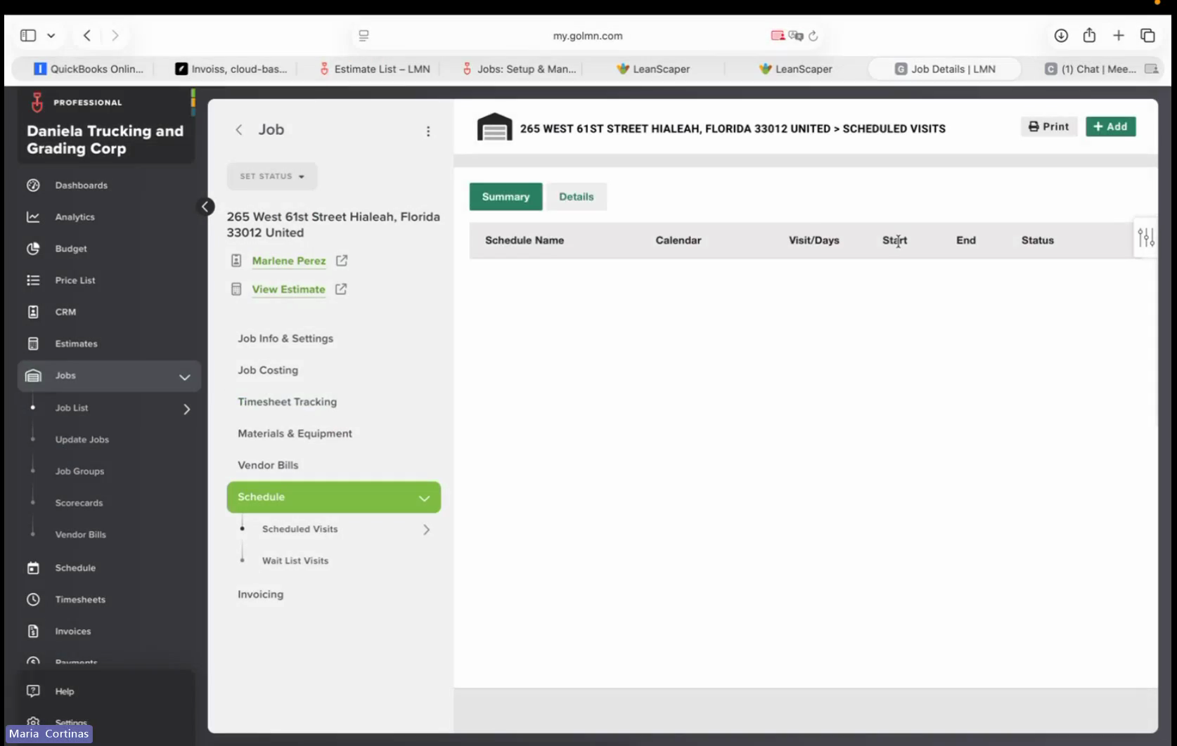Open Marlene Perez in new window icon
The image size is (1177, 746).
(x=342, y=261)
